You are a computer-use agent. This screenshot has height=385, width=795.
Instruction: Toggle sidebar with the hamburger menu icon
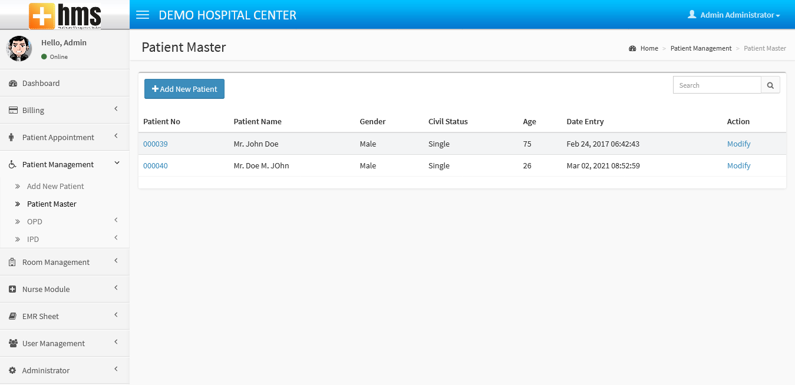(x=143, y=15)
